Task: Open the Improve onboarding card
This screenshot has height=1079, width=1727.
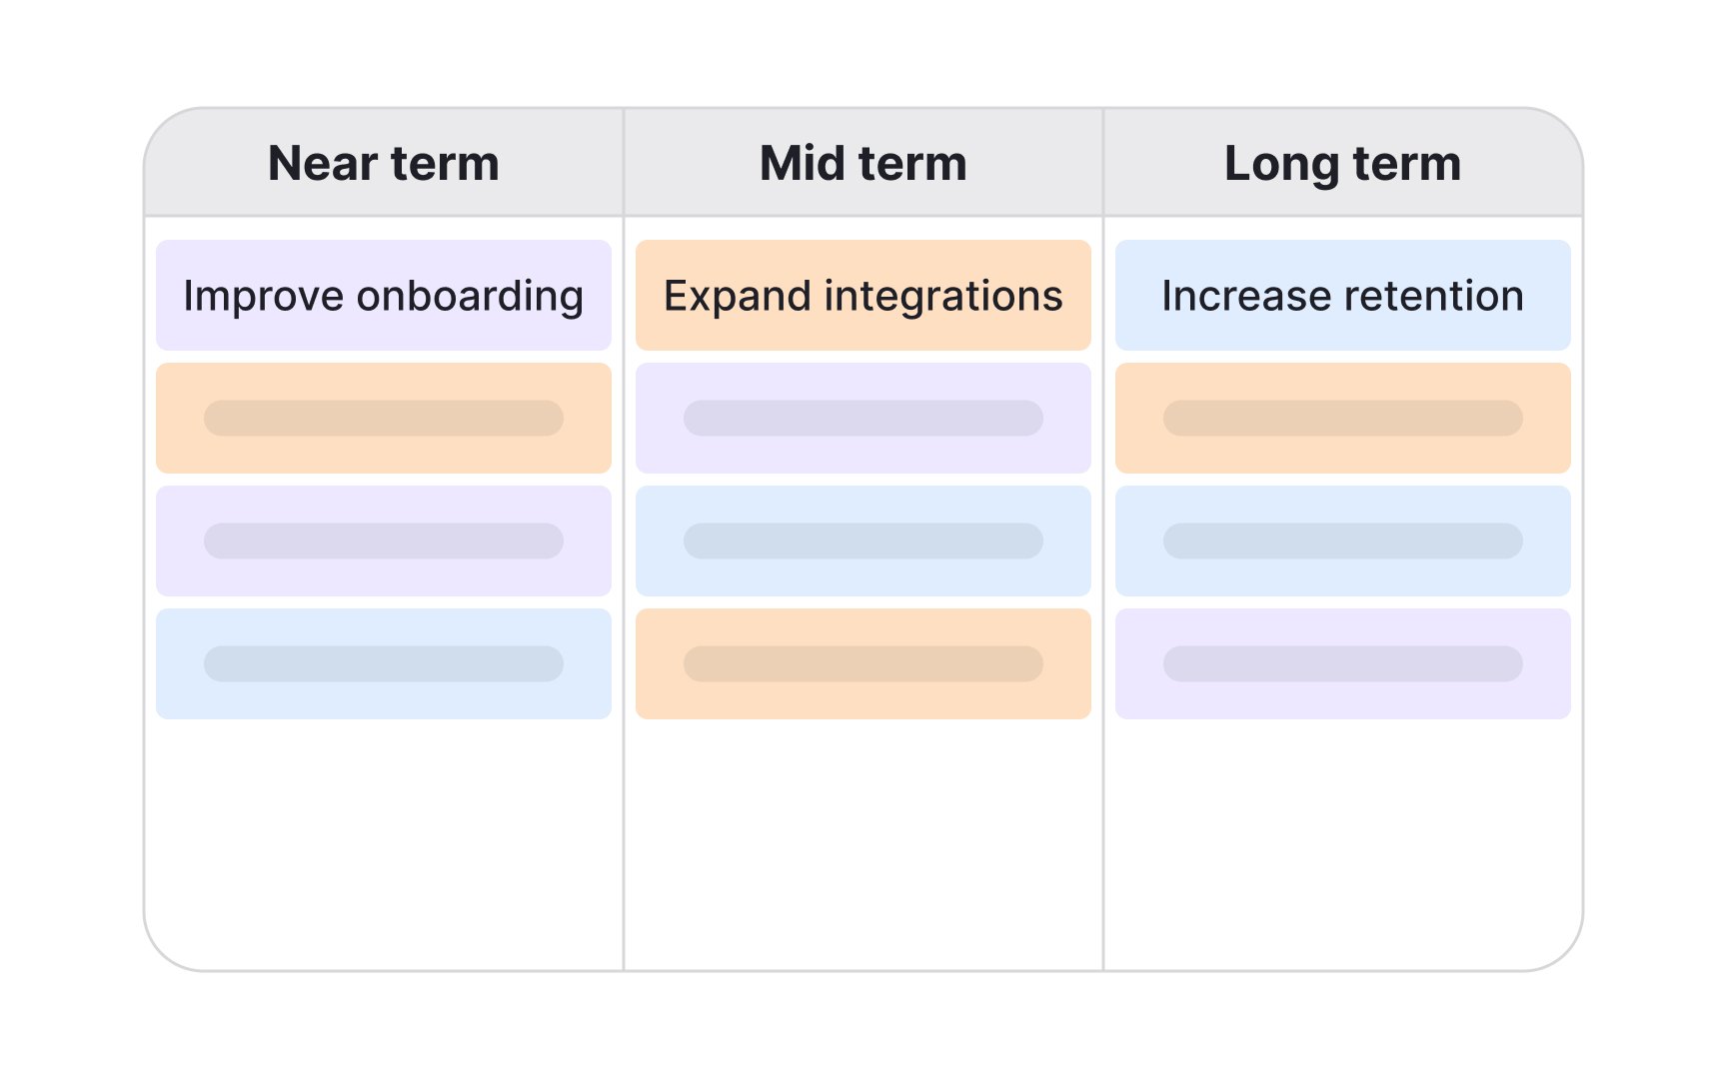Action: tap(384, 296)
